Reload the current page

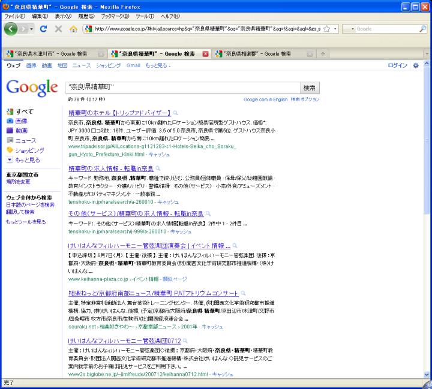coord(44,29)
